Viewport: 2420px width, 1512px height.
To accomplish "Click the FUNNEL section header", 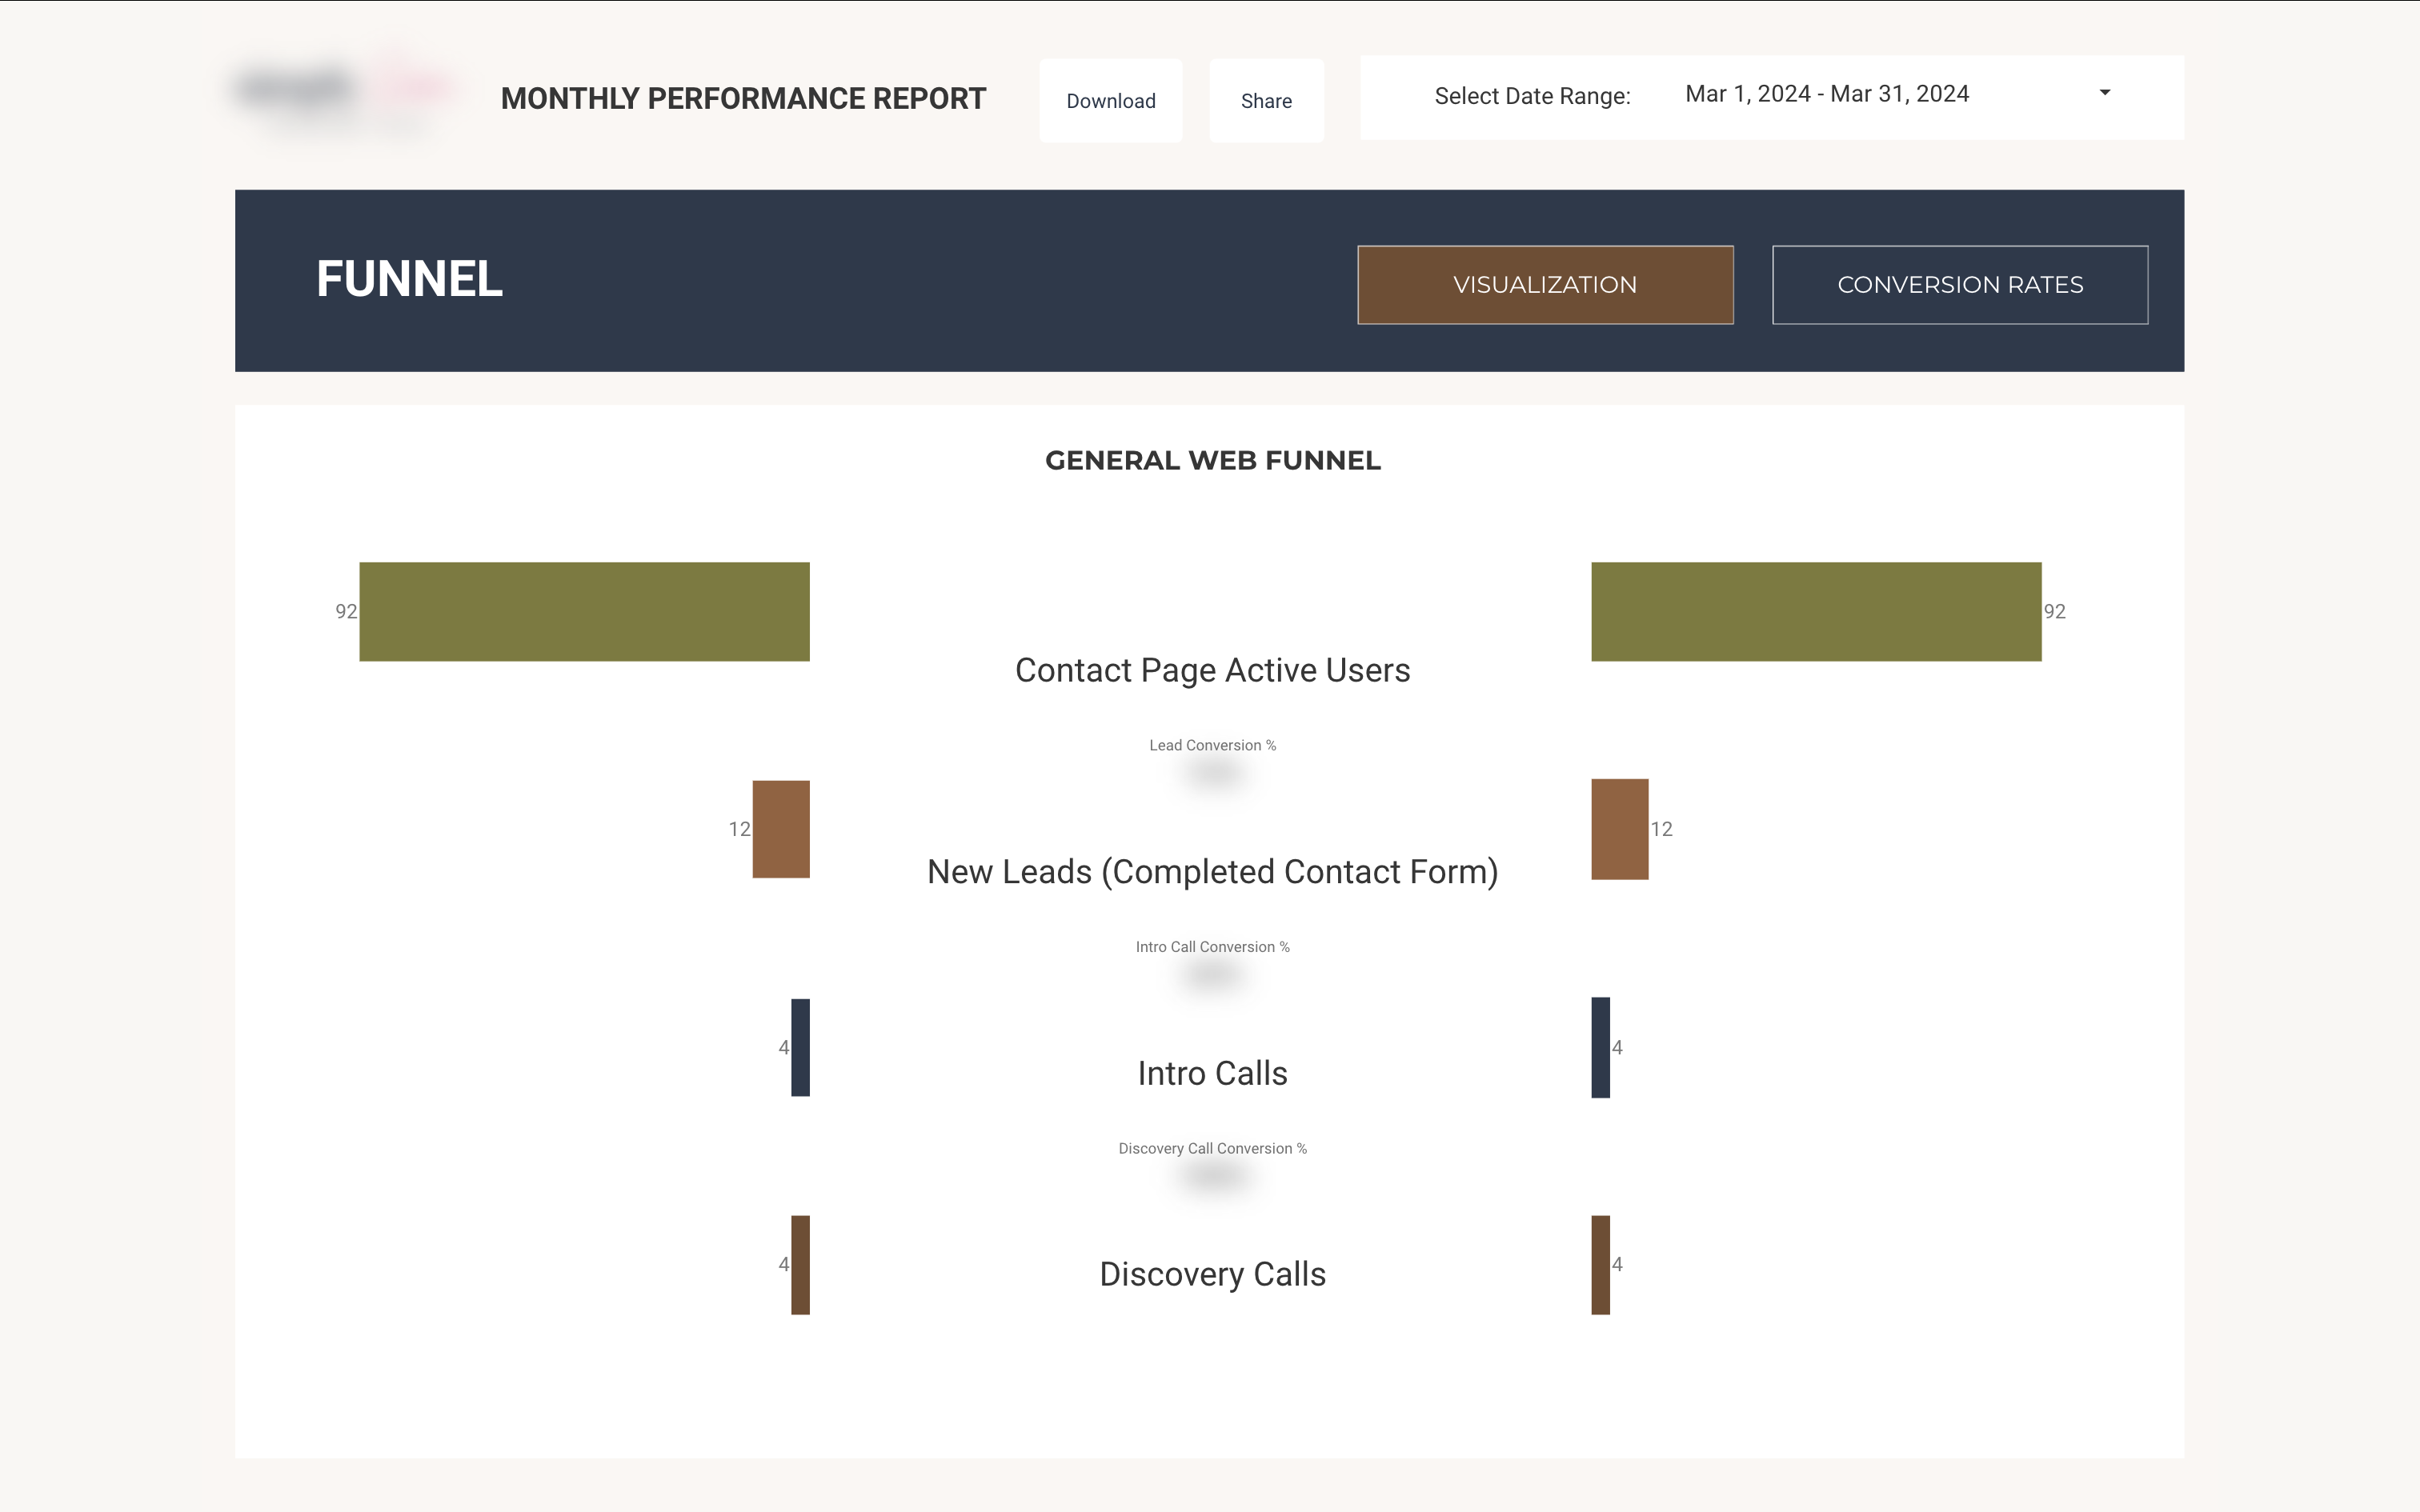I will point(408,280).
